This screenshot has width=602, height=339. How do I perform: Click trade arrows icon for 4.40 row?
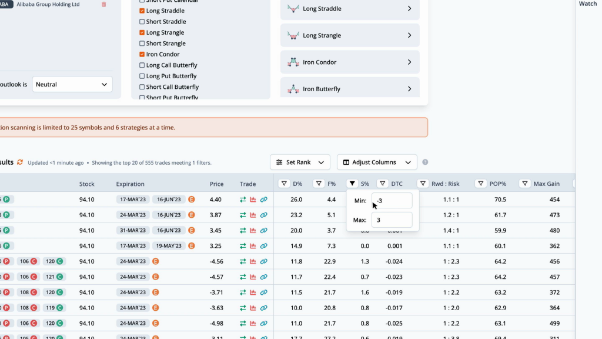[243, 200]
